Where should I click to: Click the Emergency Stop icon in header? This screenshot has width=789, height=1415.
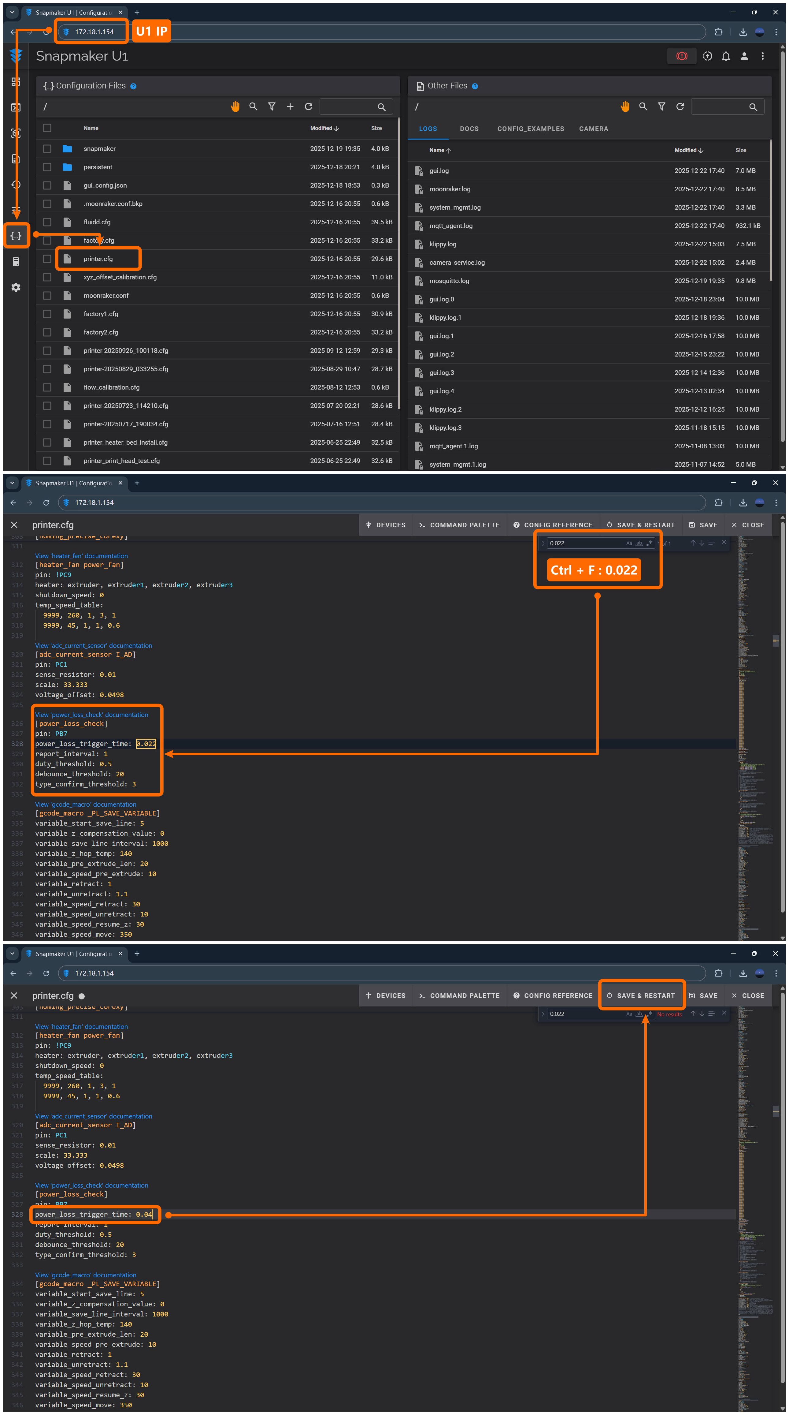(681, 56)
